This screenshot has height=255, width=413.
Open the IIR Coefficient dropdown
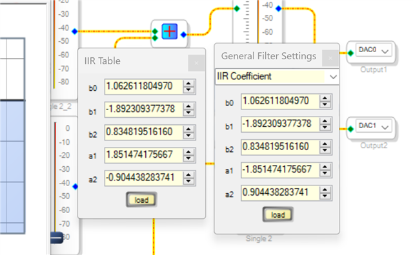(x=333, y=77)
